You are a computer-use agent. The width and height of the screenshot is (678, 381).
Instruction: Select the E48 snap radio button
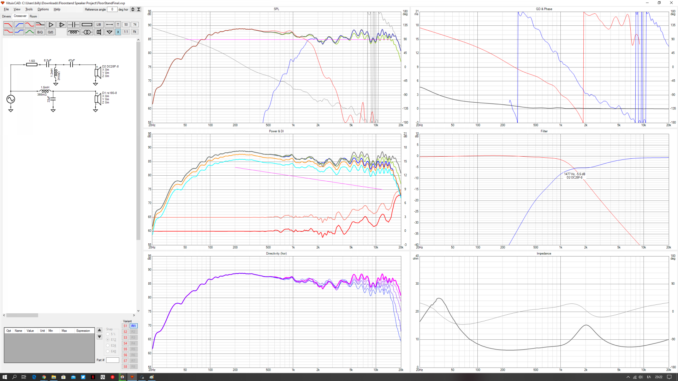[x=108, y=351]
